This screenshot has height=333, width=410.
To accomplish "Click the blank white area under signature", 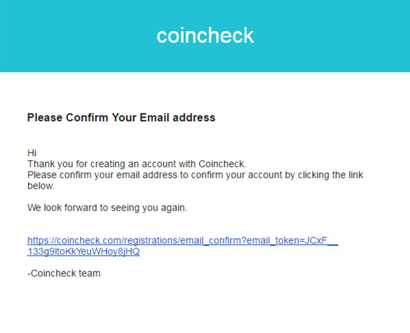I will [205, 305].
